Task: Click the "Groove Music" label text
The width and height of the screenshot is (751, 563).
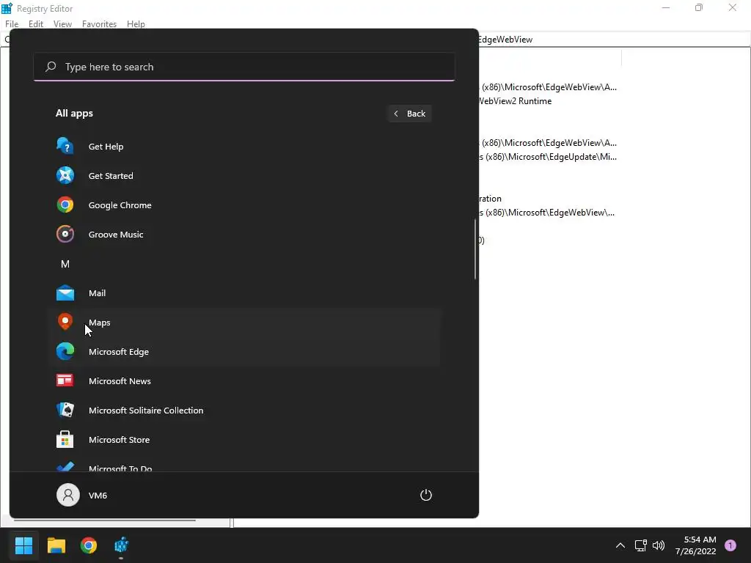Action: (116, 234)
